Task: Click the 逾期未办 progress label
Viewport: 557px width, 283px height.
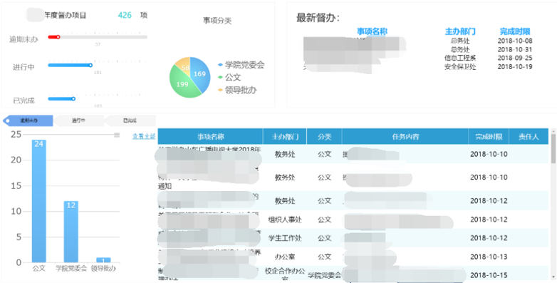Action: coord(24,39)
